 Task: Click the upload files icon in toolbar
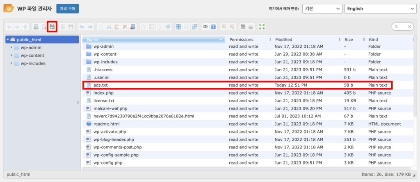click(52, 27)
